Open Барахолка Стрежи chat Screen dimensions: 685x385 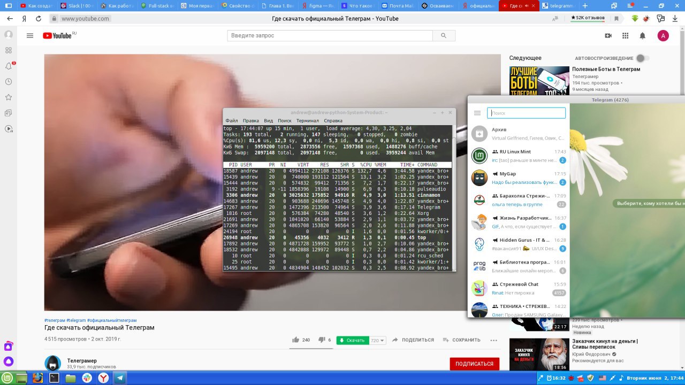(519, 200)
